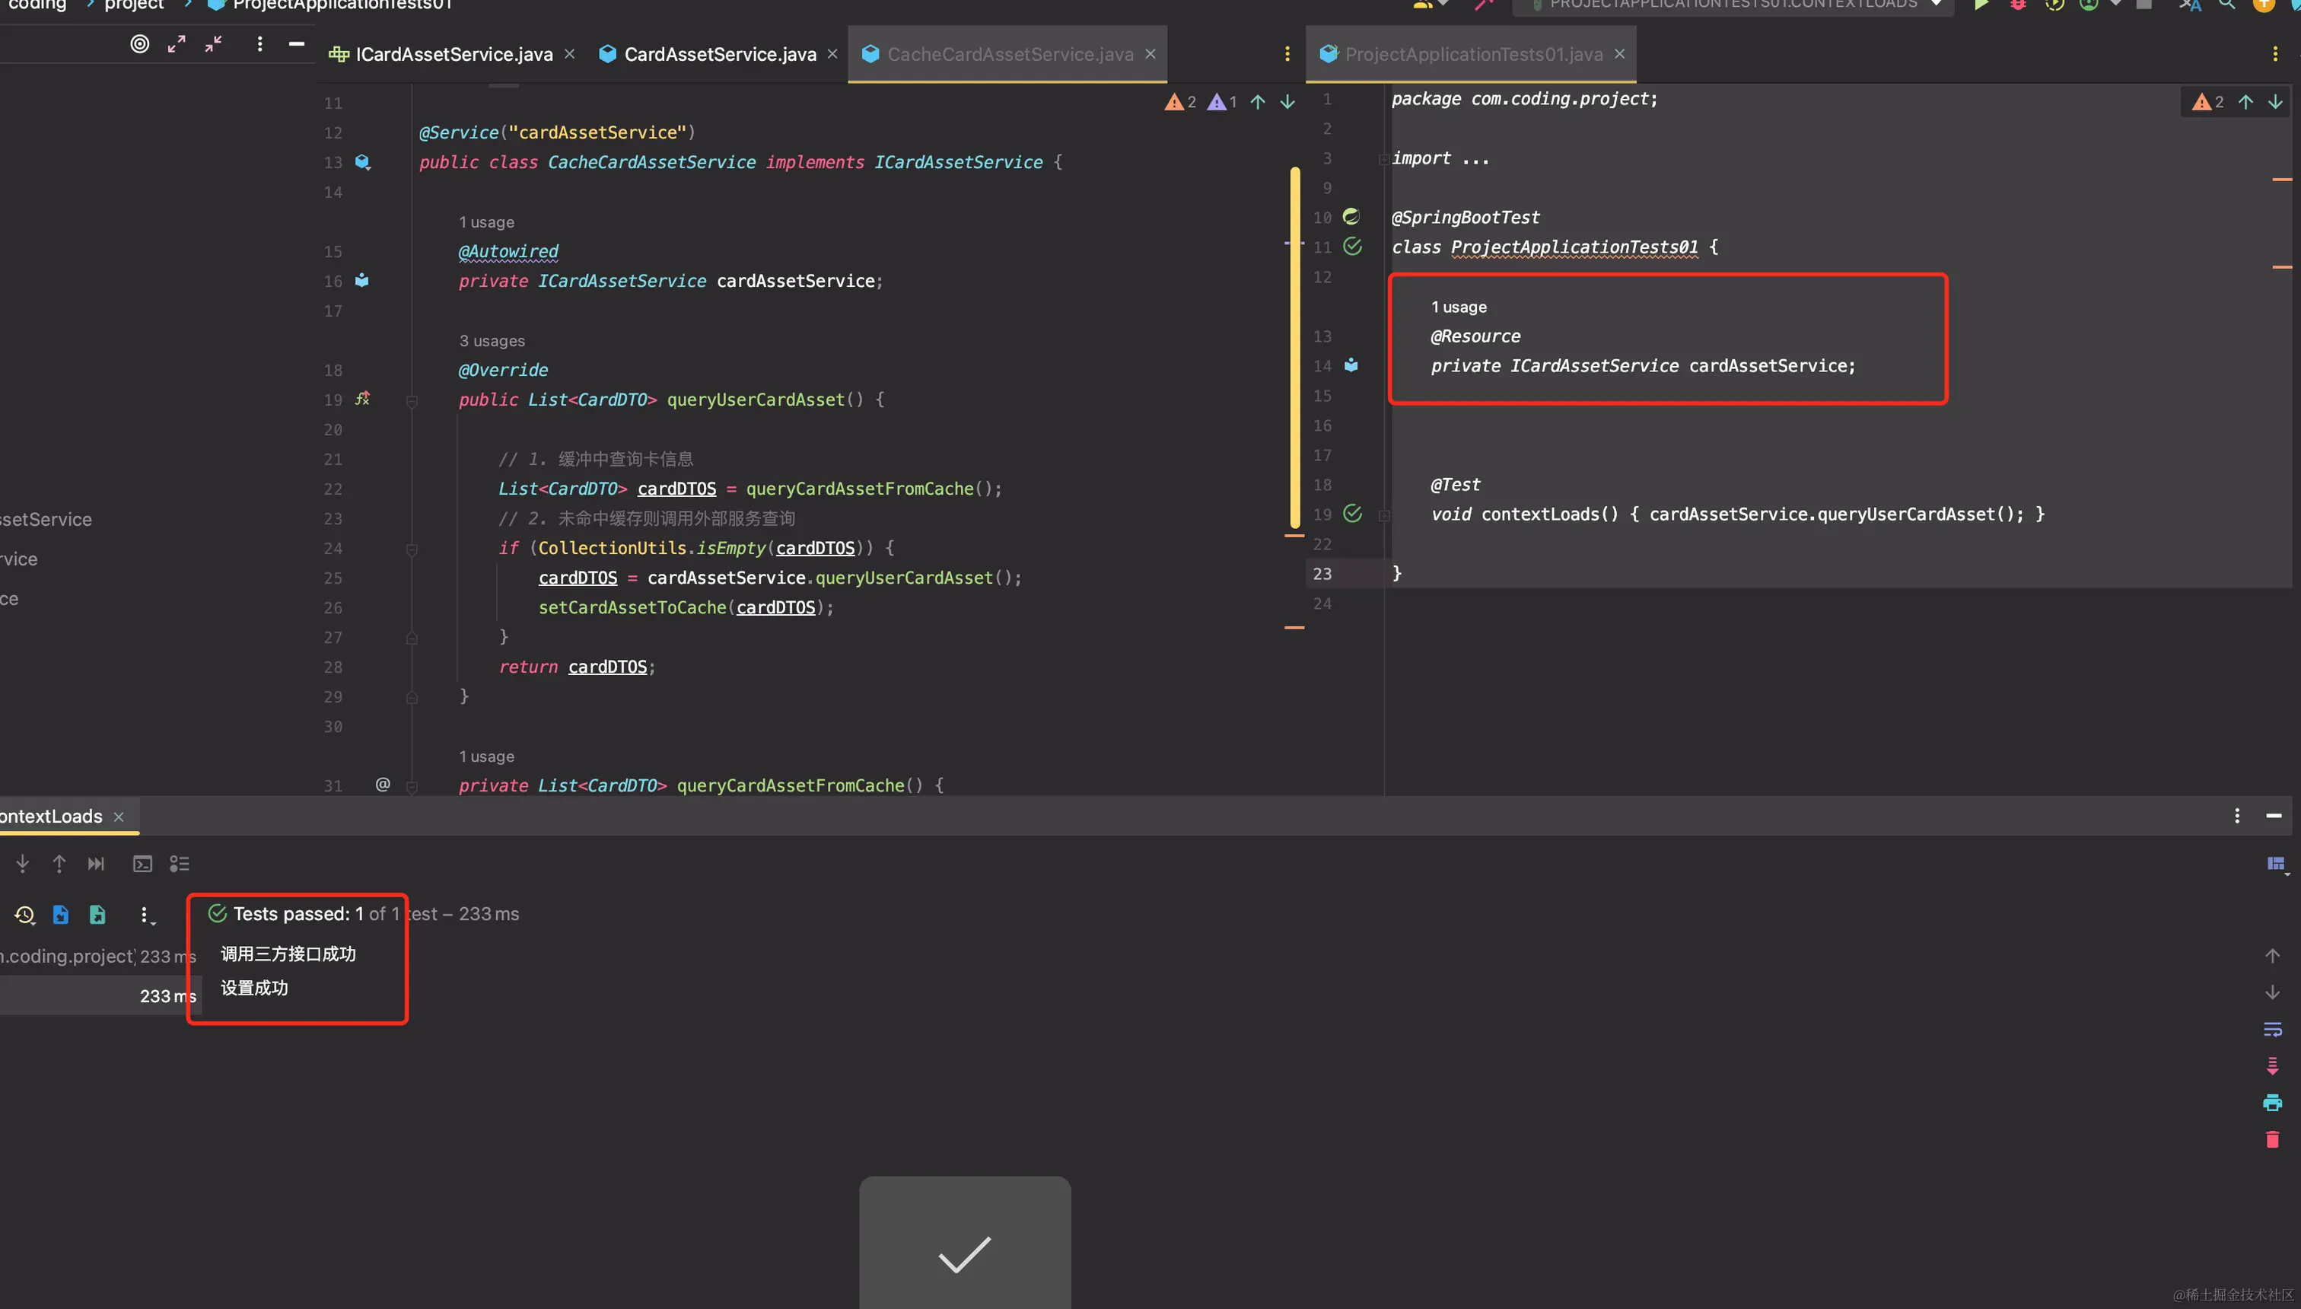Toggle the soft-wrap console output icon
This screenshot has height=1309, width=2301.
coord(2272,1030)
